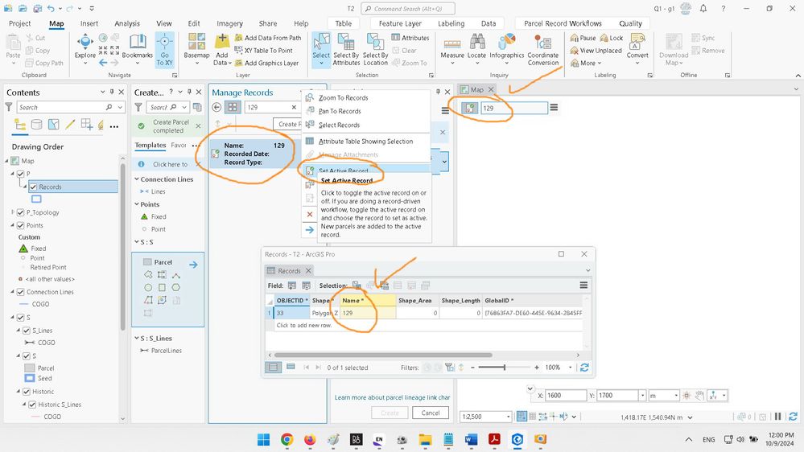Click Add Data button
The height and width of the screenshot is (452, 804).
click(x=222, y=49)
